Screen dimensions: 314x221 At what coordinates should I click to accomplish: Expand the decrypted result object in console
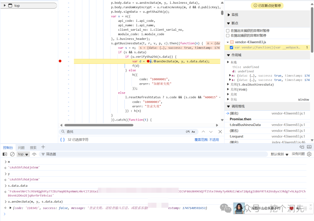pos(10,208)
